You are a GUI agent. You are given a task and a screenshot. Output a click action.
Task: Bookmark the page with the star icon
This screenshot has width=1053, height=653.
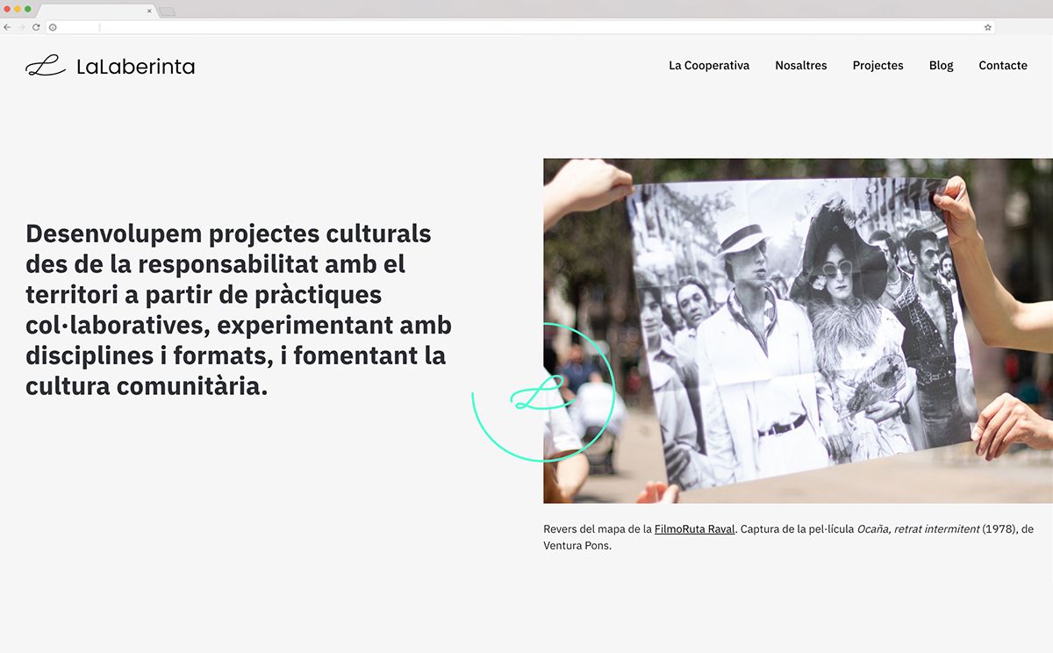click(987, 27)
